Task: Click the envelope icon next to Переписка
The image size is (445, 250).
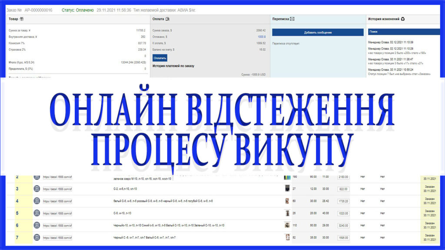Action: coord(292,19)
